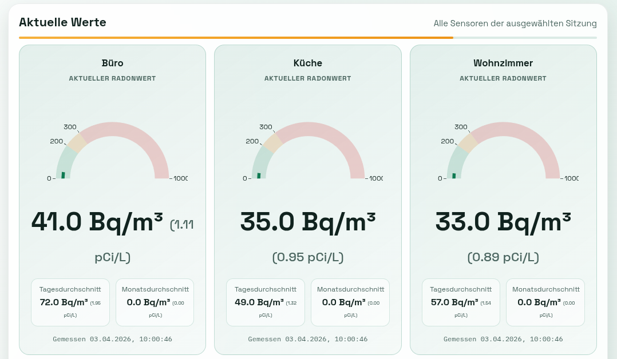Click the green needle on the Büro gauge
The height and width of the screenshot is (359, 617).
[x=63, y=174]
